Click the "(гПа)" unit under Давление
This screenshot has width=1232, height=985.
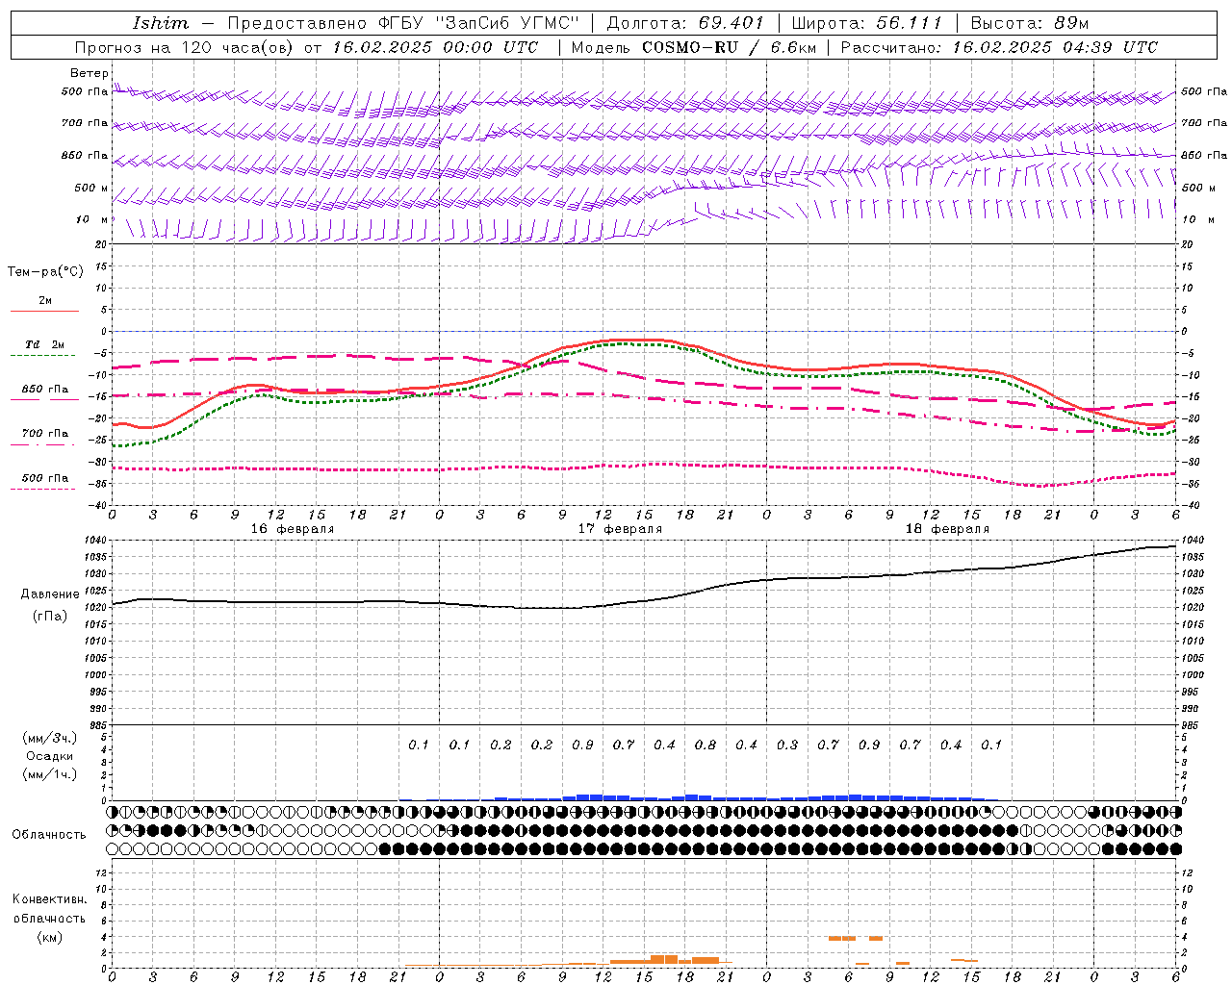(50, 616)
